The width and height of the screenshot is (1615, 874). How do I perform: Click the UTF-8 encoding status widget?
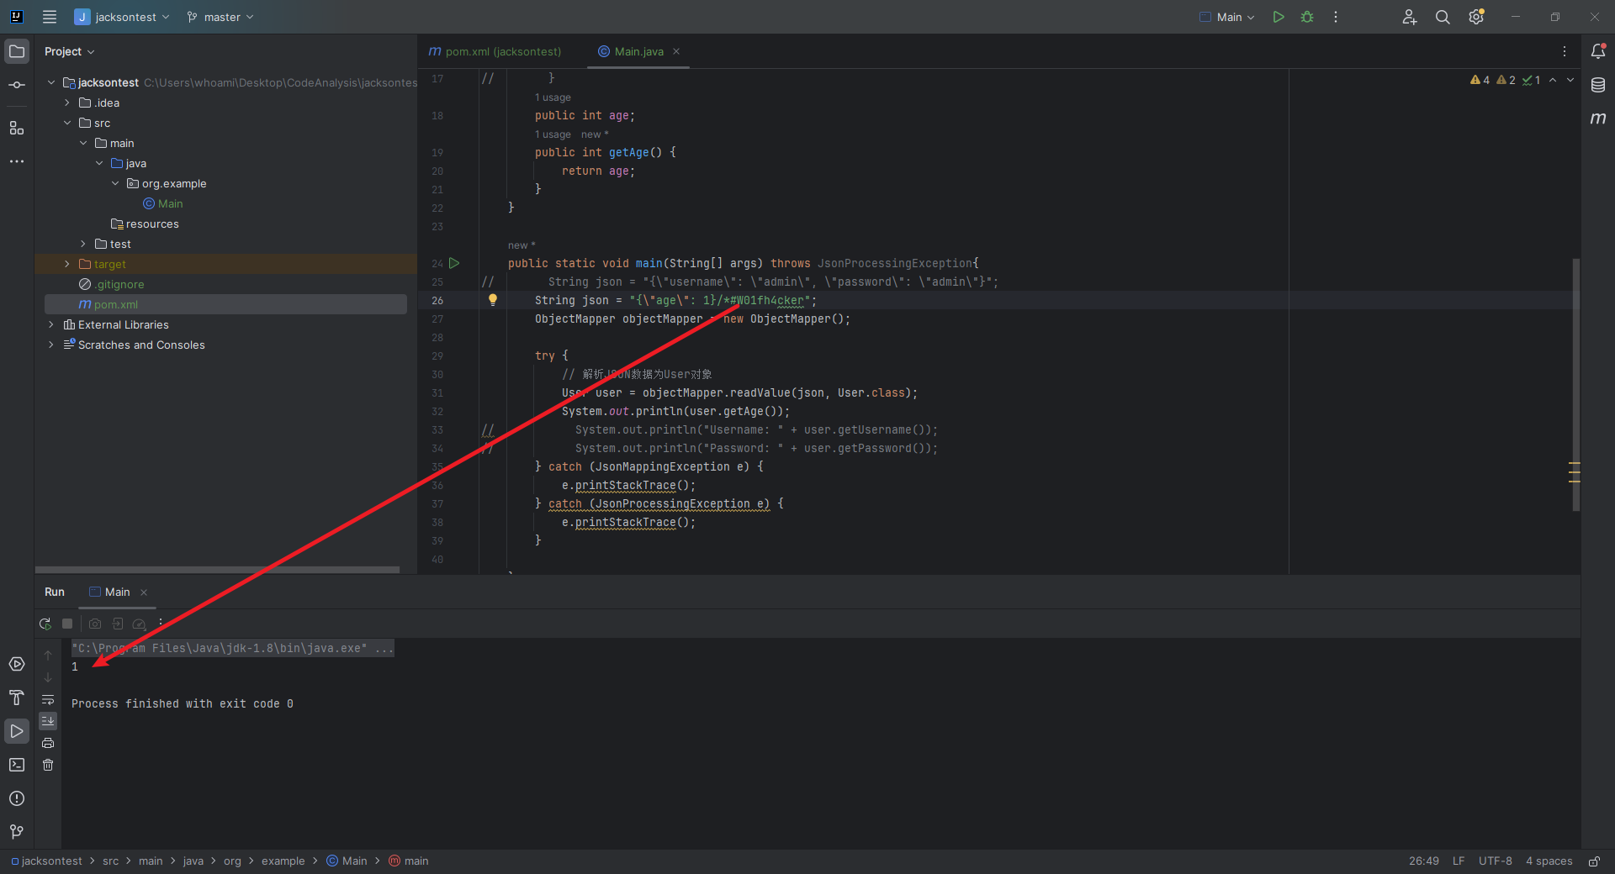(x=1495, y=861)
